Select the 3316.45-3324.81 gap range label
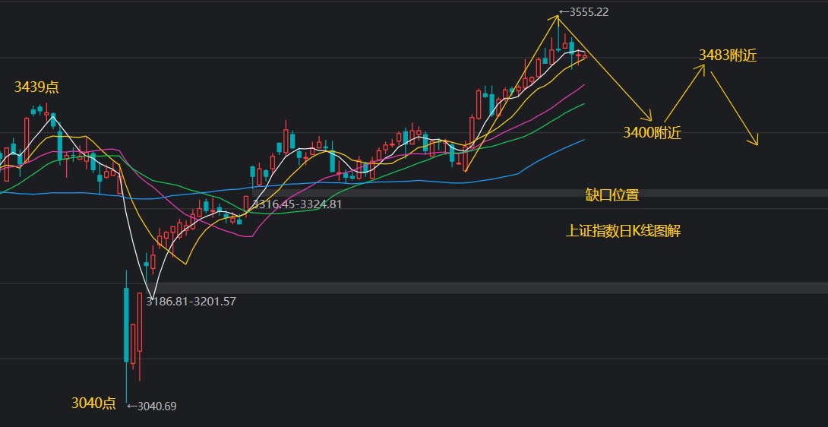This screenshot has width=828, height=427. click(x=297, y=204)
